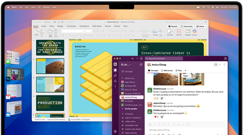
Task: Apply bold in the Slack message composer
Action: coord(150,125)
